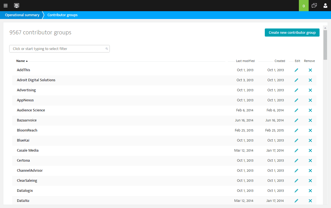Viewport: 331px width, 208px height.
Task: Remove the BloomReach group
Action: click(310, 130)
